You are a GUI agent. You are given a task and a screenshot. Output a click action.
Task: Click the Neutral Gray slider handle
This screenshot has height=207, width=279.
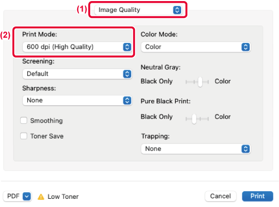[x=200, y=82]
